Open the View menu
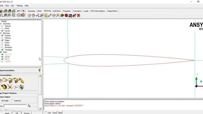Image resolution: width=203 pixels, height=114 pixels. [x=7, y=6]
